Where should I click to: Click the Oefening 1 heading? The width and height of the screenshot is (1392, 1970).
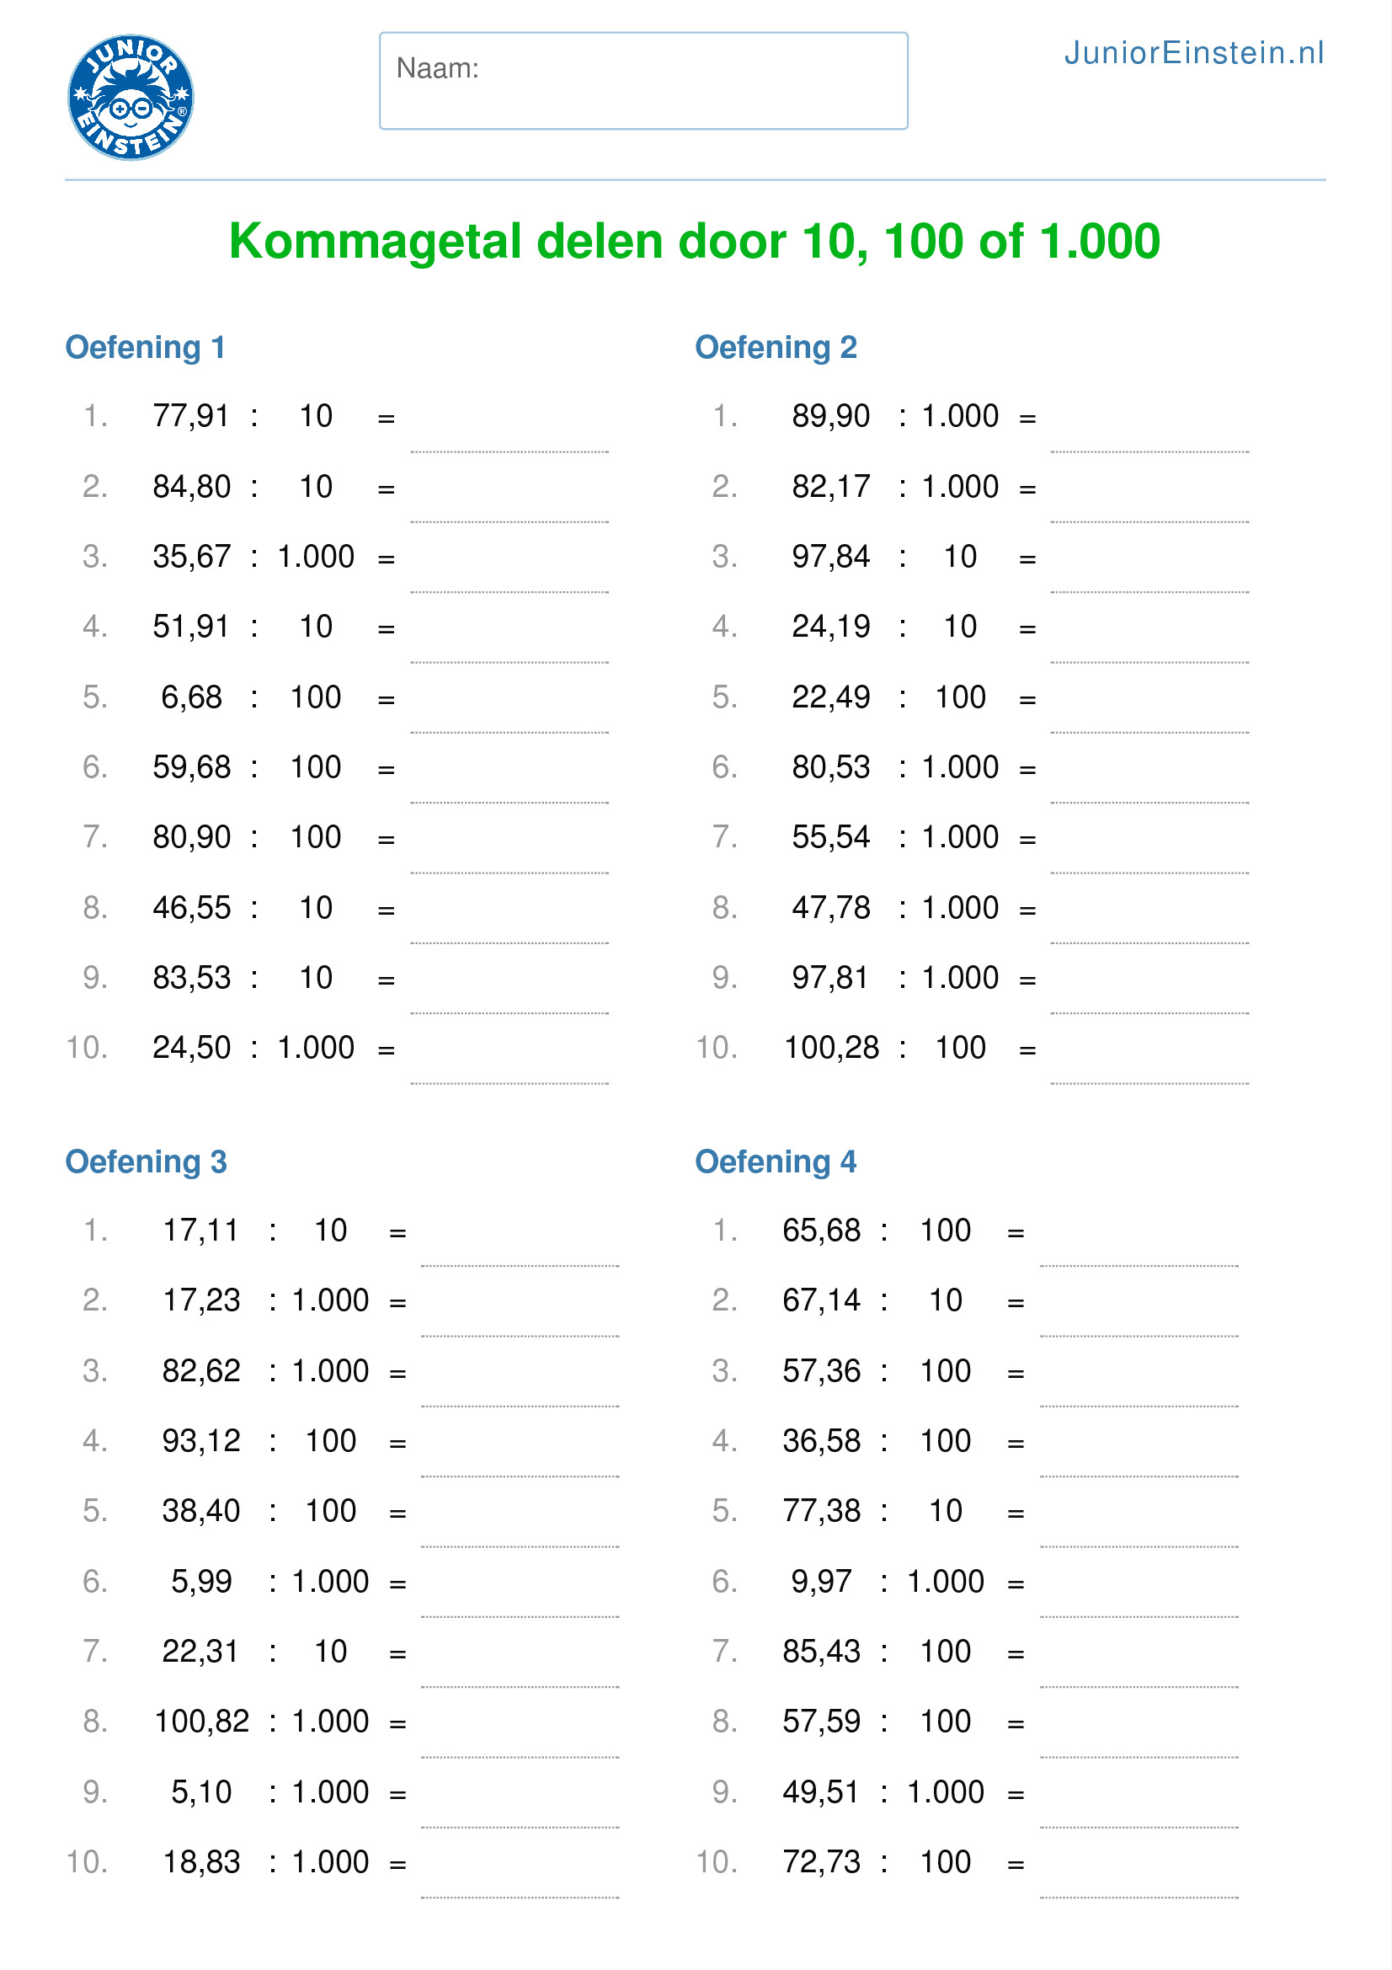point(145,348)
